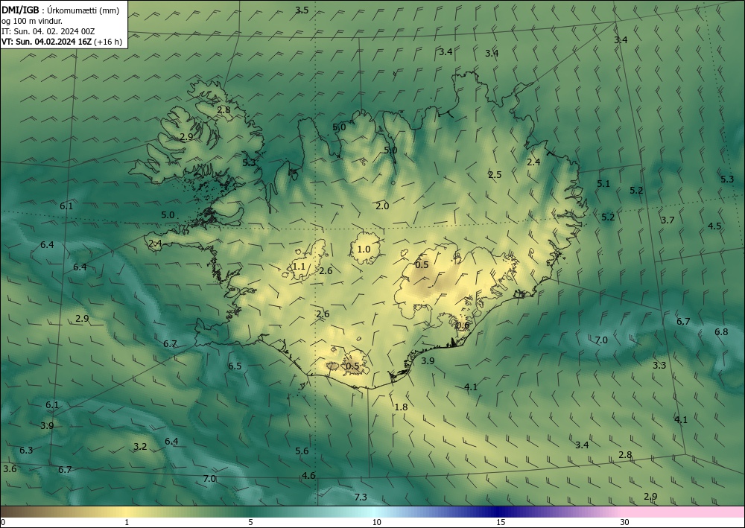The image size is (745, 528).
Task: Click the 4.5 value on the map
Action: click(x=714, y=226)
